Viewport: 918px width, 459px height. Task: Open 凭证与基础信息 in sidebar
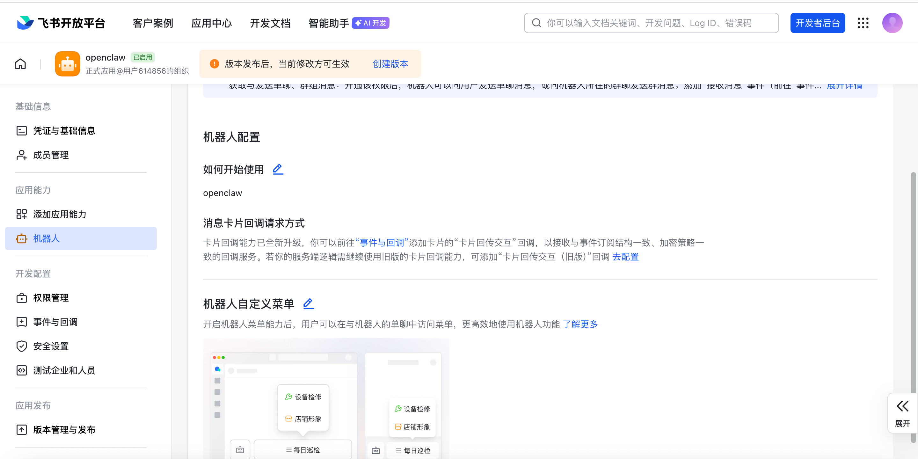(x=64, y=131)
